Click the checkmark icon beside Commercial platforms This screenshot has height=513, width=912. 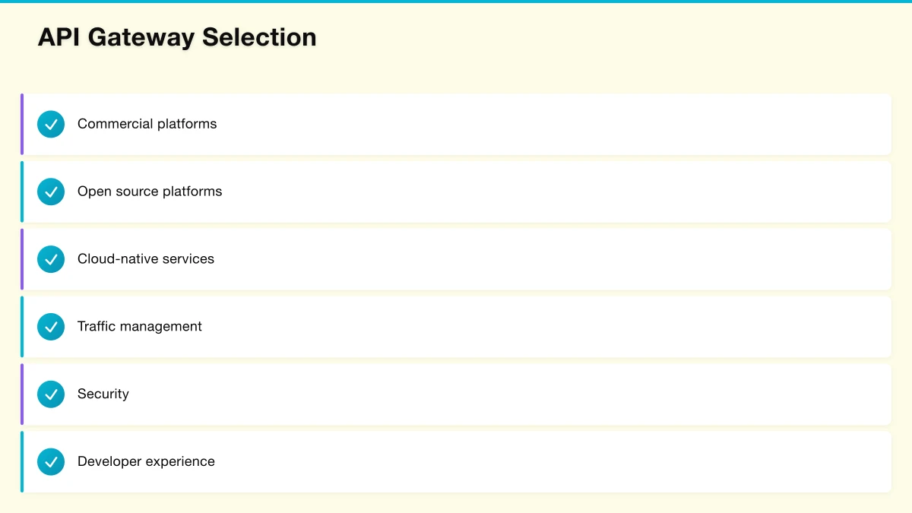(x=51, y=124)
